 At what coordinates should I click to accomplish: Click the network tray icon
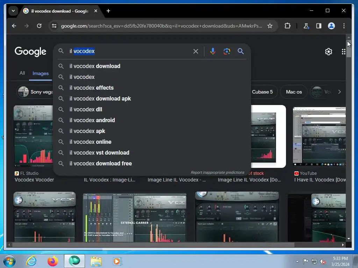tap(314, 262)
